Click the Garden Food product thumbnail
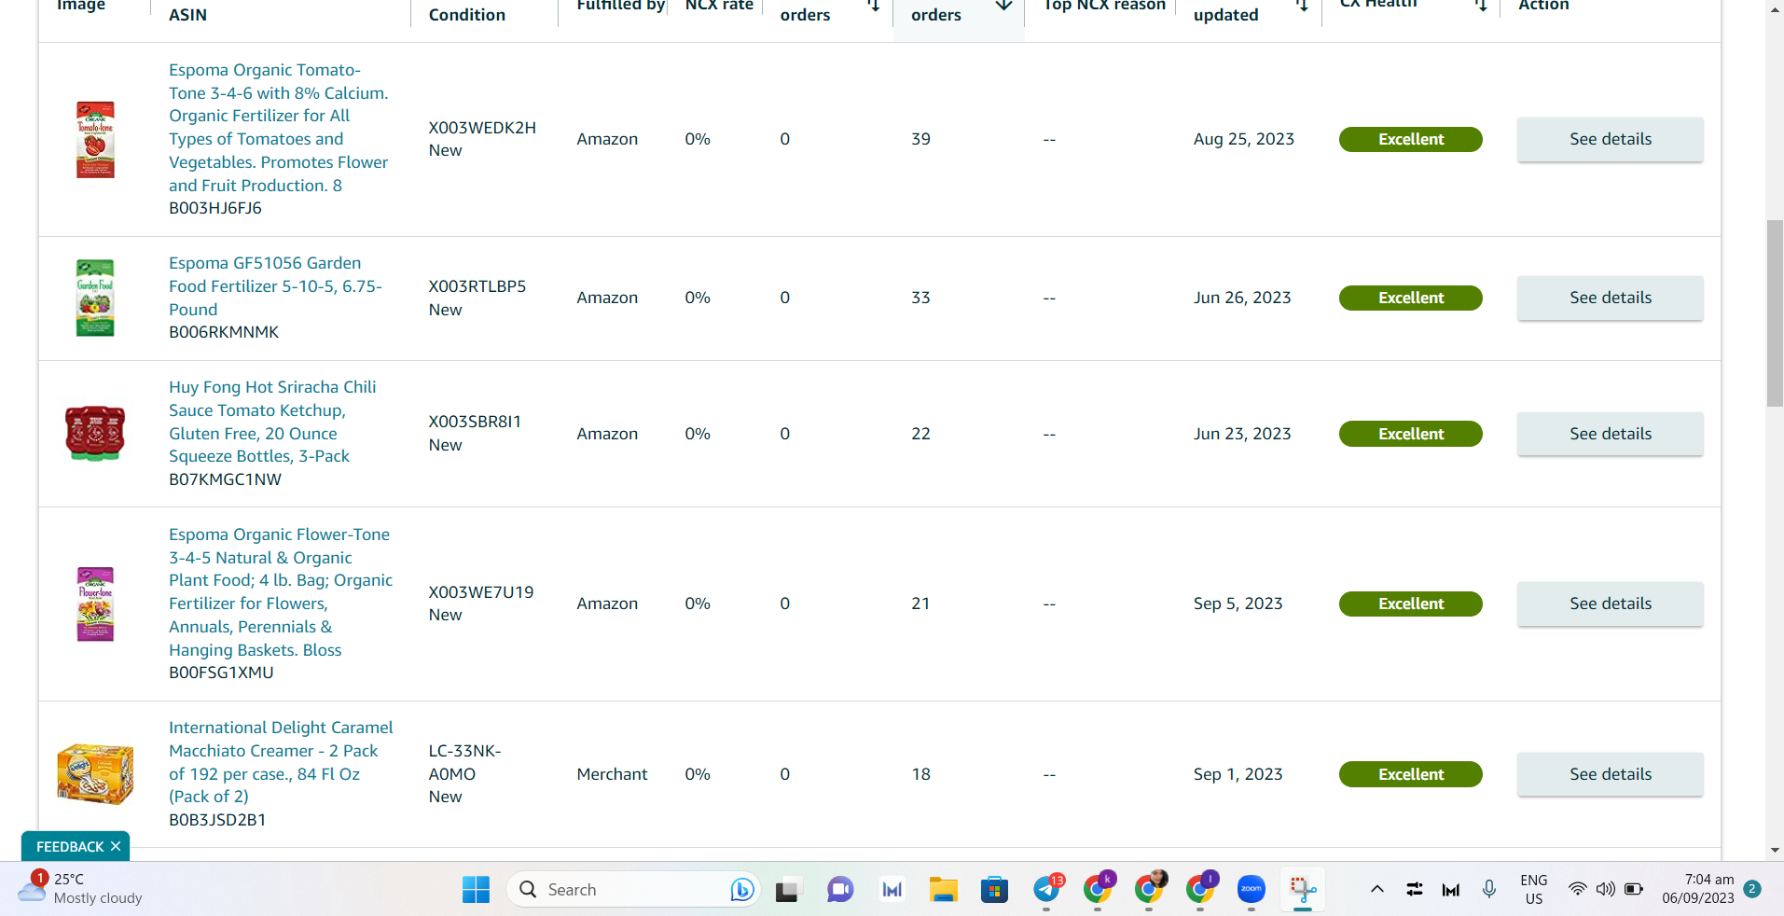 (95, 298)
